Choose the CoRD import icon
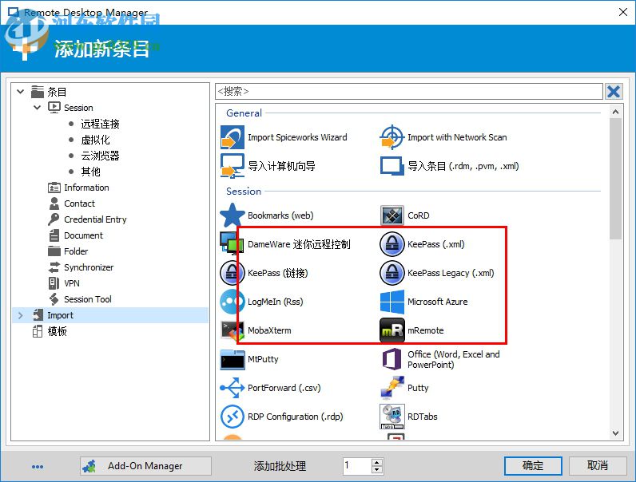This screenshot has height=482, width=636. pyautogui.click(x=392, y=215)
